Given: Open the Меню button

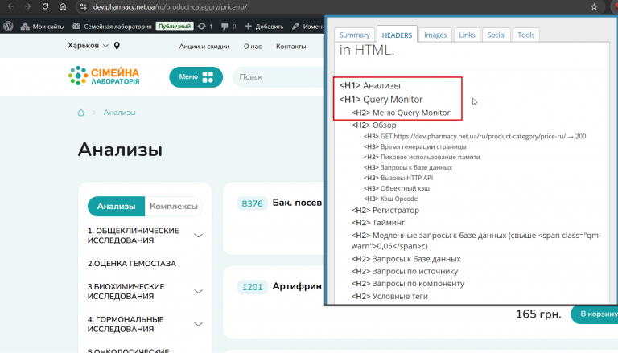Looking at the screenshot, I should pos(196,77).
